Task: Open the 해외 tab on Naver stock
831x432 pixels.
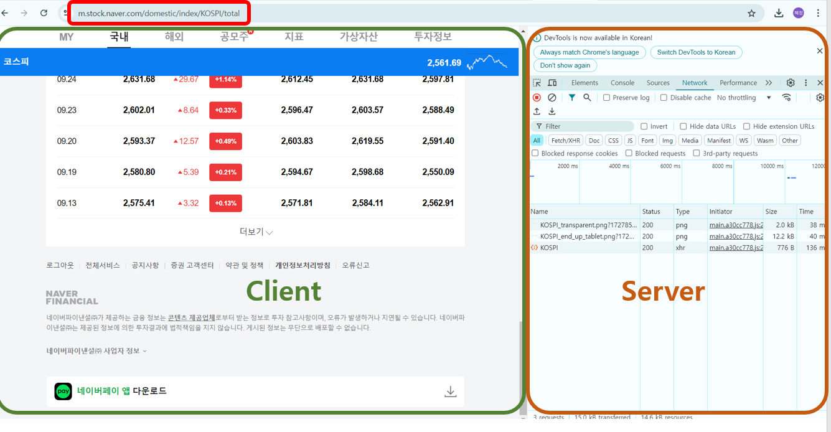Action: [x=174, y=37]
